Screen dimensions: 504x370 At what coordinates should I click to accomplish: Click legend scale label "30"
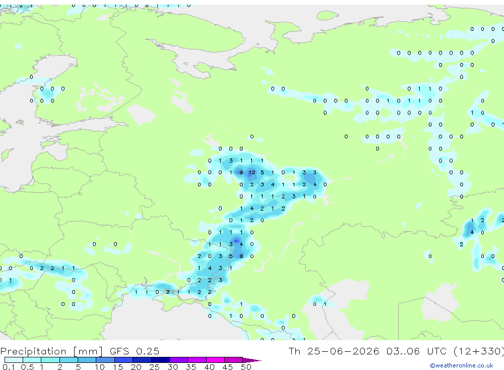[172, 367]
